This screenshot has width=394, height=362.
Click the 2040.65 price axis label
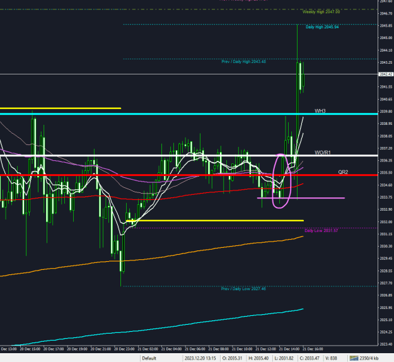pyautogui.click(x=386, y=99)
